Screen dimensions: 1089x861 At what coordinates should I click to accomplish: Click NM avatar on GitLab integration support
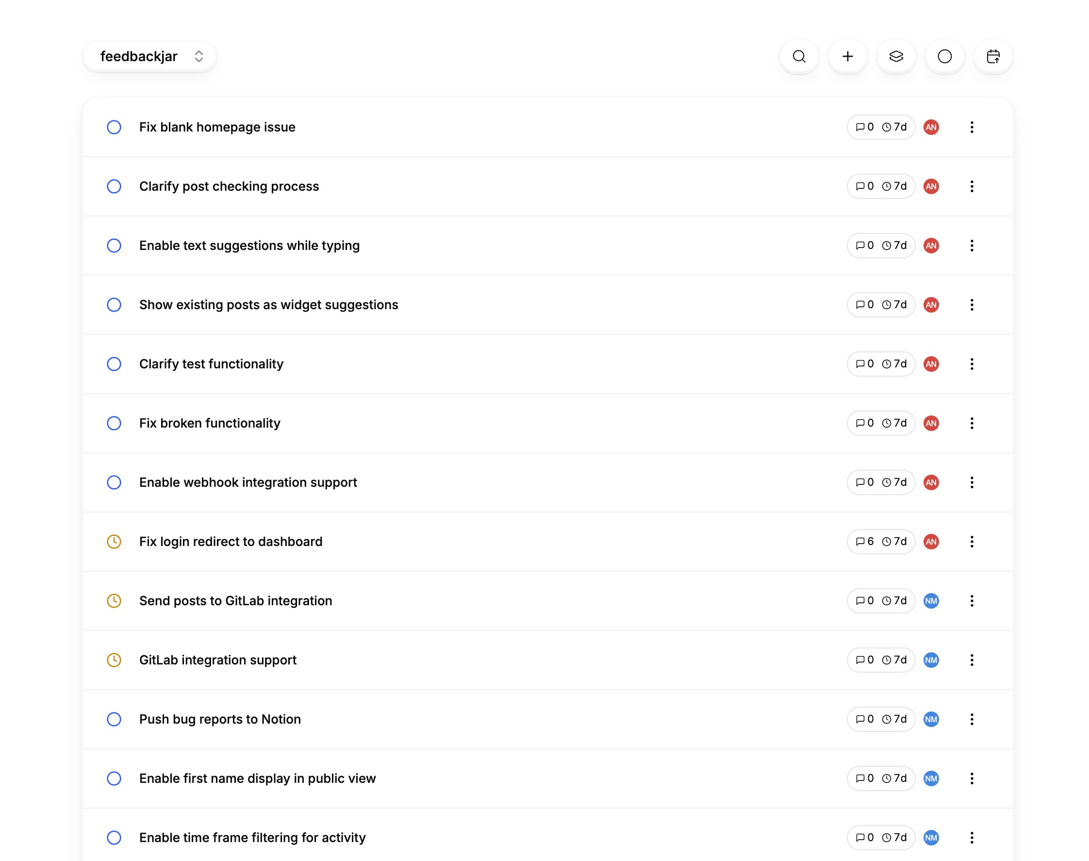(x=931, y=660)
